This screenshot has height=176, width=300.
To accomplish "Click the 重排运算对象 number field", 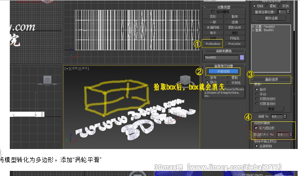I will [282, 12].
